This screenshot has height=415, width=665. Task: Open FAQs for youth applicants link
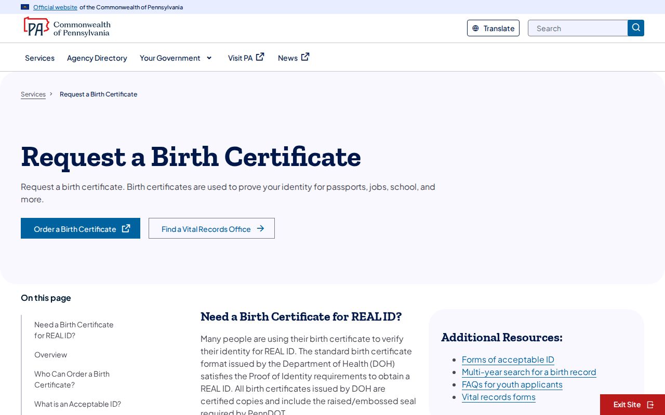pyautogui.click(x=512, y=384)
